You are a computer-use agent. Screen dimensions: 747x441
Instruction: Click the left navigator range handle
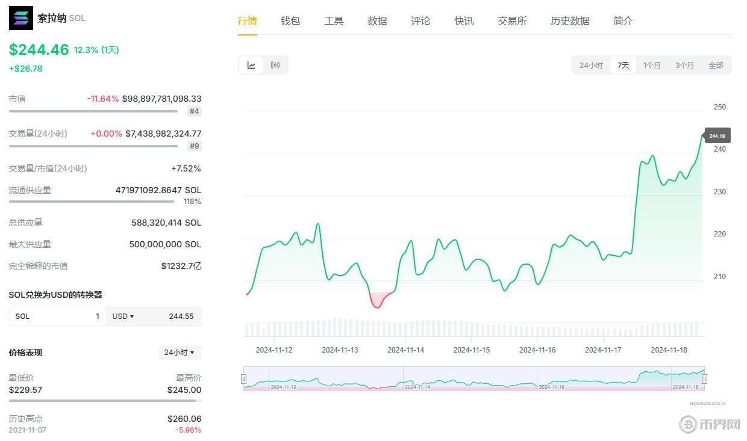point(243,379)
